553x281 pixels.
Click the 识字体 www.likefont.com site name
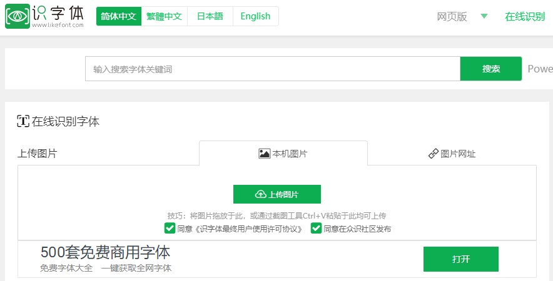[x=58, y=16]
